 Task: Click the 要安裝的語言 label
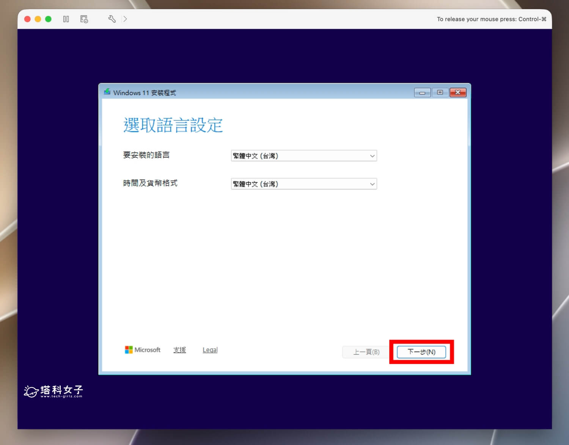click(146, 155)
